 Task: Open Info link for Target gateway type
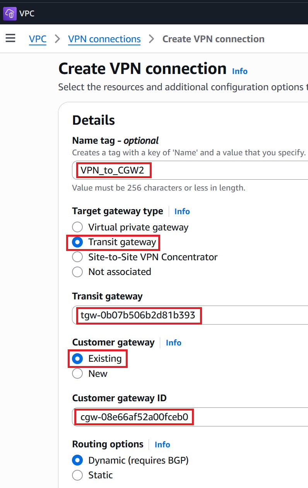coord(182,211)
